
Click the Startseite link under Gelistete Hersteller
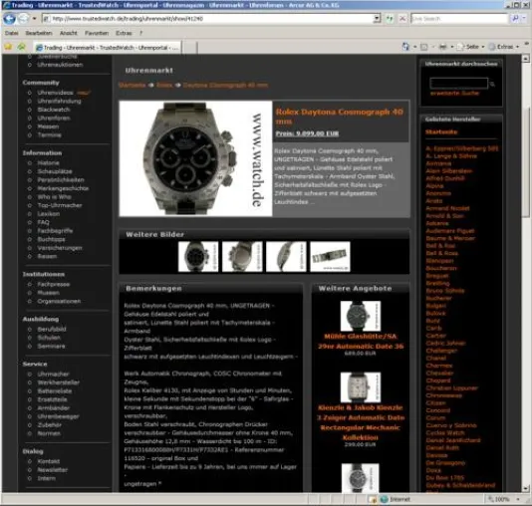[x=441, y=131]
